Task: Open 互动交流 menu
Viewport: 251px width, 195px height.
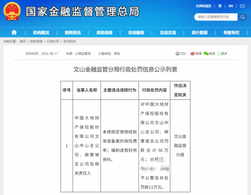Action: [168, 33]
